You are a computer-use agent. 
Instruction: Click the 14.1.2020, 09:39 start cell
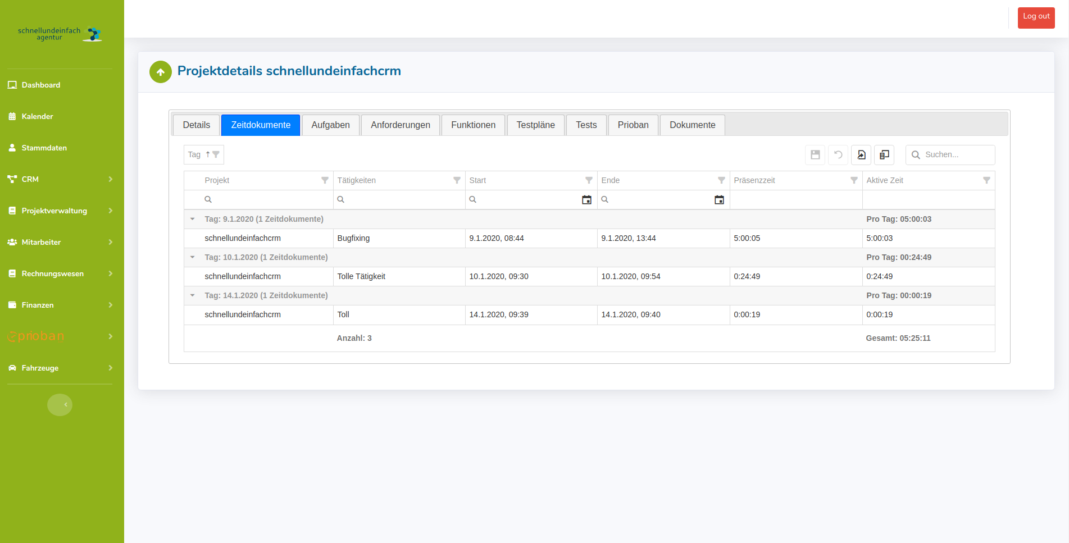point(531,314)
